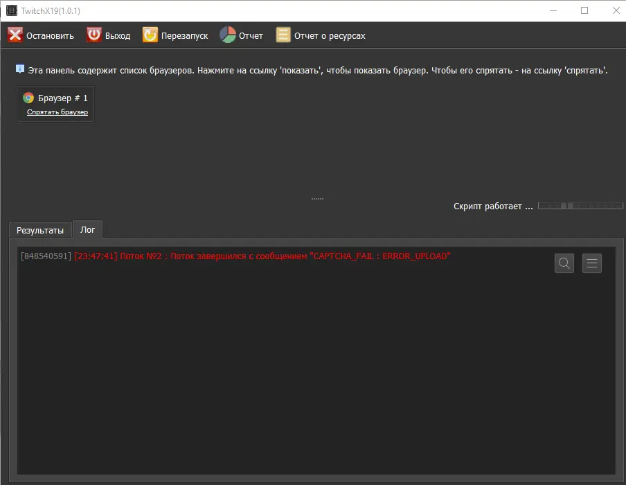Viewport: 626px width, 485px height.
Task: Switch to the Результаты tab
Action: [x=40, y=231]
